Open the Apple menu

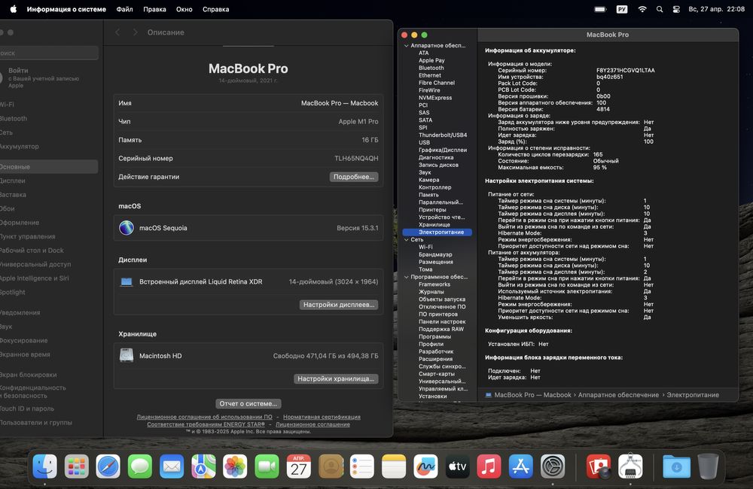point(14,9)
